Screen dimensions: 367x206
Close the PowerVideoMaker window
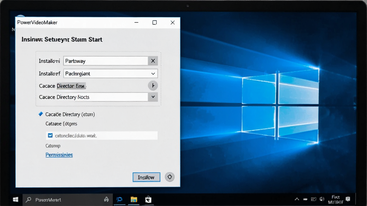coord(172,23)
